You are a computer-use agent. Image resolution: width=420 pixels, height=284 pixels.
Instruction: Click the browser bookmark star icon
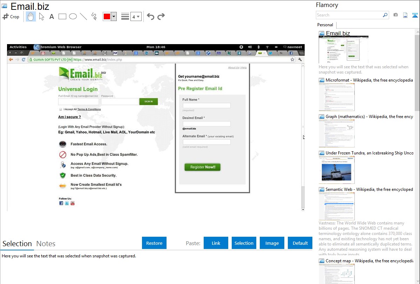(x=292, y=60)
